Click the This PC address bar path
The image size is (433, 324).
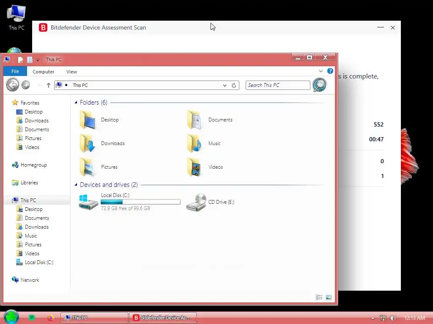point(80,85)
